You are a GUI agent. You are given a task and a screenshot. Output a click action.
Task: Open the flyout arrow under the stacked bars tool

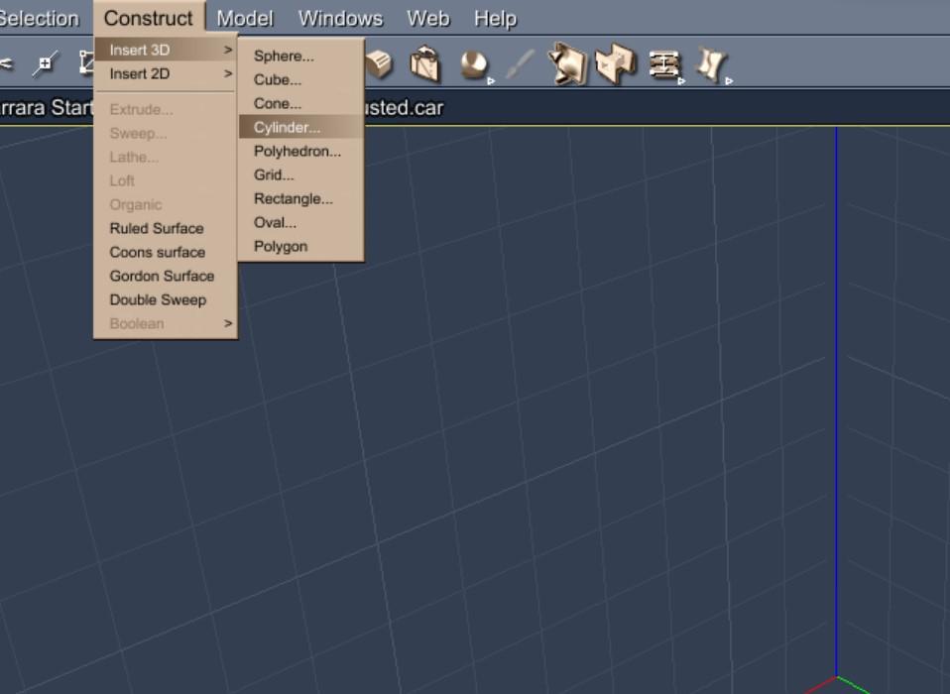click(681, 80)
